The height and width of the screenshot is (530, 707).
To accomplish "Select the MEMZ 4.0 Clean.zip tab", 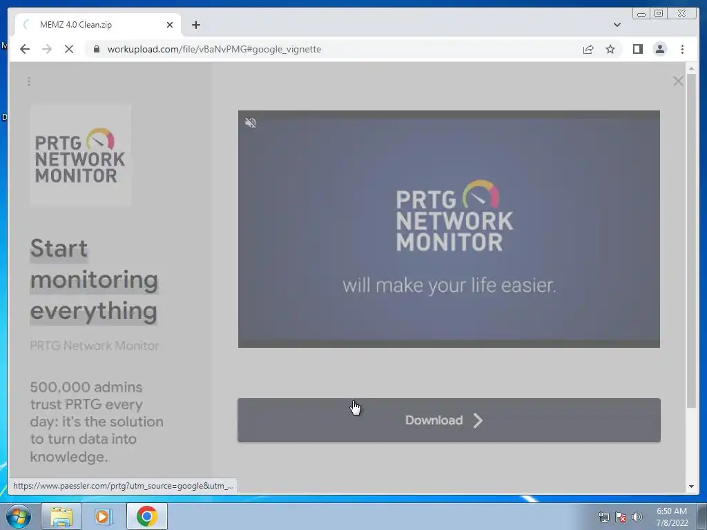I will pos(98,25).
